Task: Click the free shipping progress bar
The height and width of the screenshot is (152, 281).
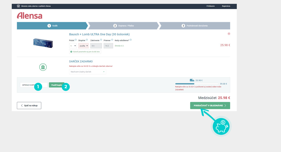Action: (197, 84)
